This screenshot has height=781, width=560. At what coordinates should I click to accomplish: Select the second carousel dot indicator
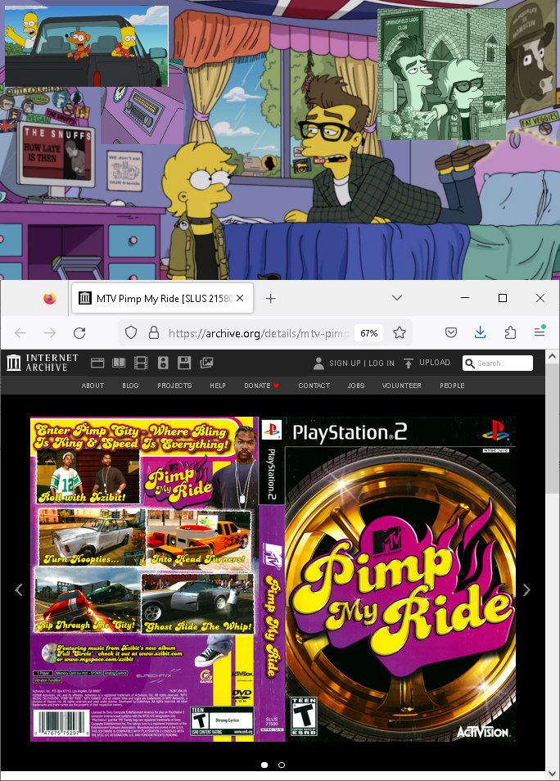282,765
